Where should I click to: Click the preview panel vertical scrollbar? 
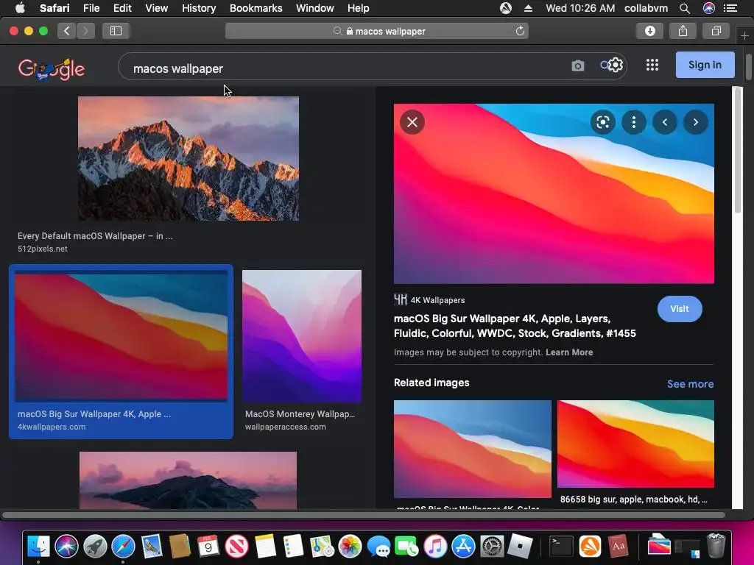[738, 150]
